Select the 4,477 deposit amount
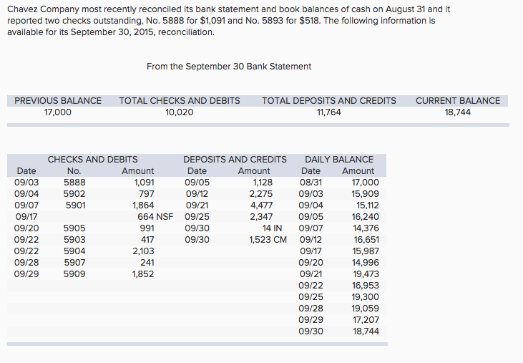The height and width of the screenshot is (363, 523). 260,205
